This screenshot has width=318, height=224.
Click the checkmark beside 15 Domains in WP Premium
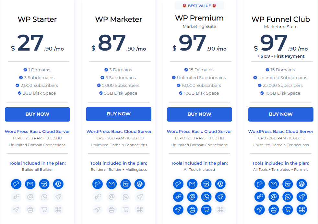click(186, 70)
